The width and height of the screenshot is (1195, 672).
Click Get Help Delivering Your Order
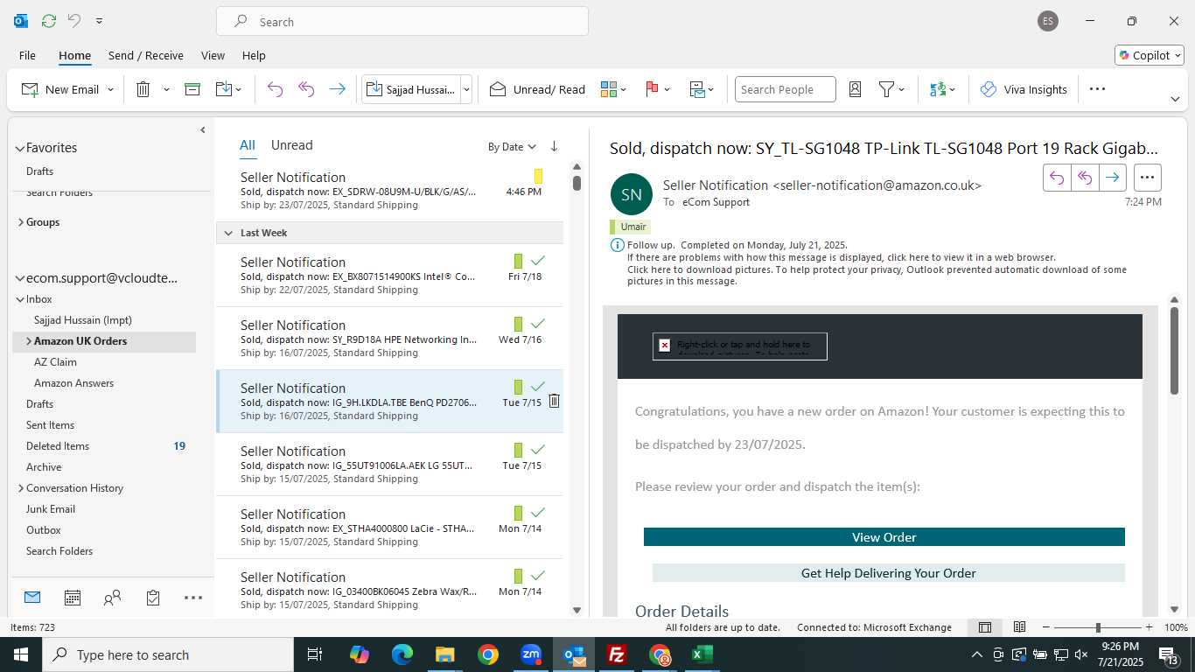888,573
